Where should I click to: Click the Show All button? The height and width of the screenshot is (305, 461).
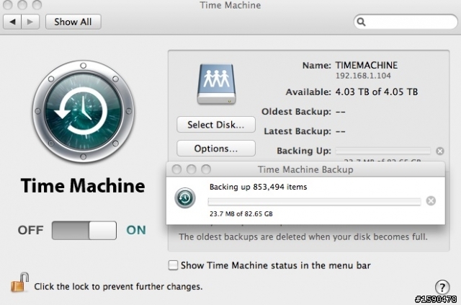tap(73, 22)
